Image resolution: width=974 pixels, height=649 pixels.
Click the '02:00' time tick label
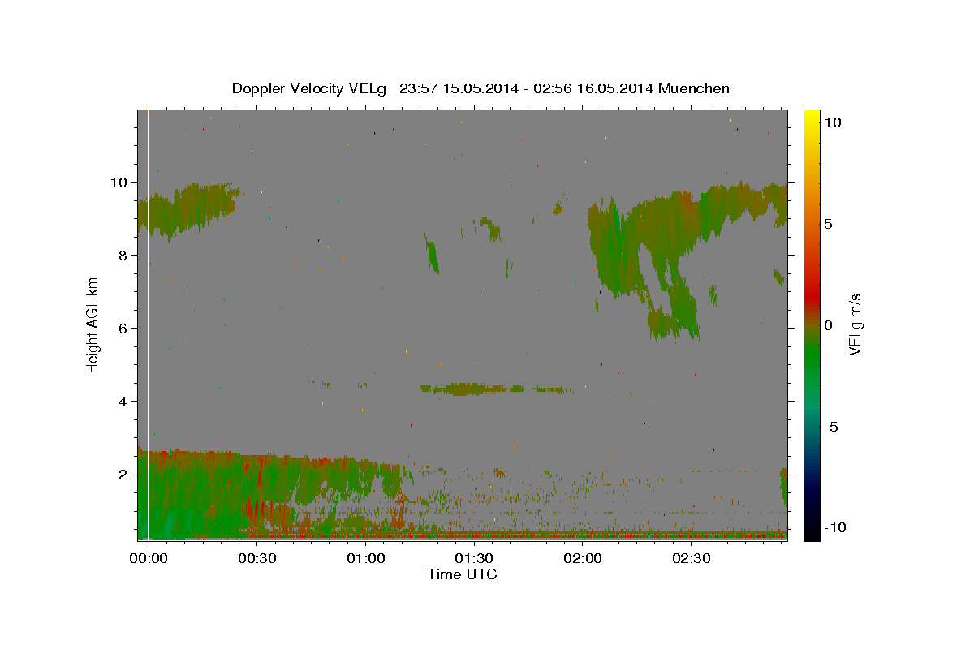tap(583, 559)
